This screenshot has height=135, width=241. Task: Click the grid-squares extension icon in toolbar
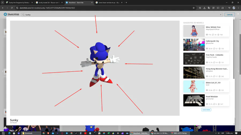pos(213,8)
